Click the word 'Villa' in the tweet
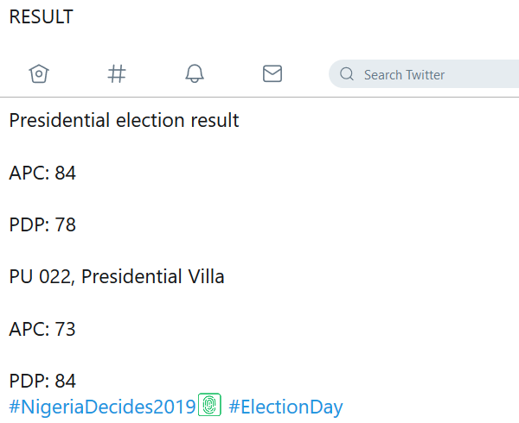The width and height of the screenshot is (519, 423). tap(206, 277)
